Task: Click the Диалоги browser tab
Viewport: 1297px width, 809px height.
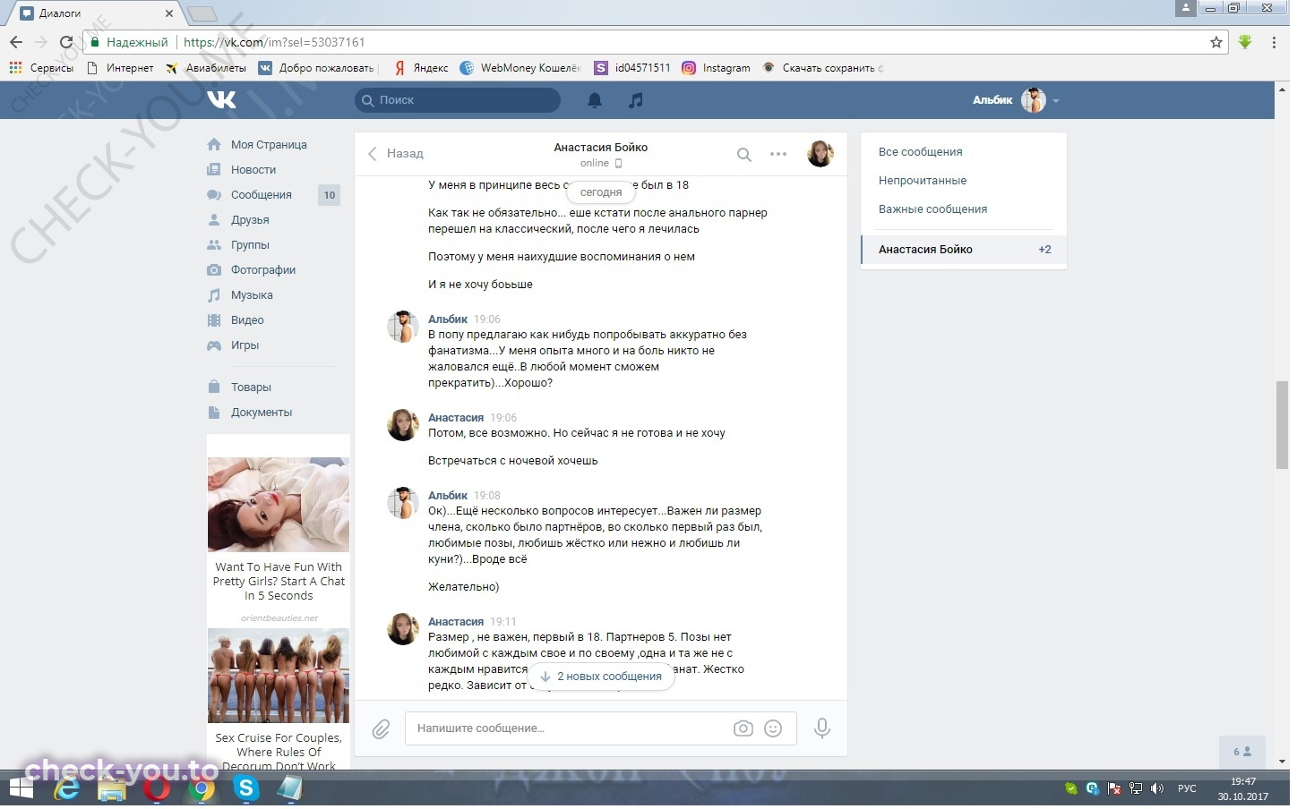Action: [x=97, y=13]
